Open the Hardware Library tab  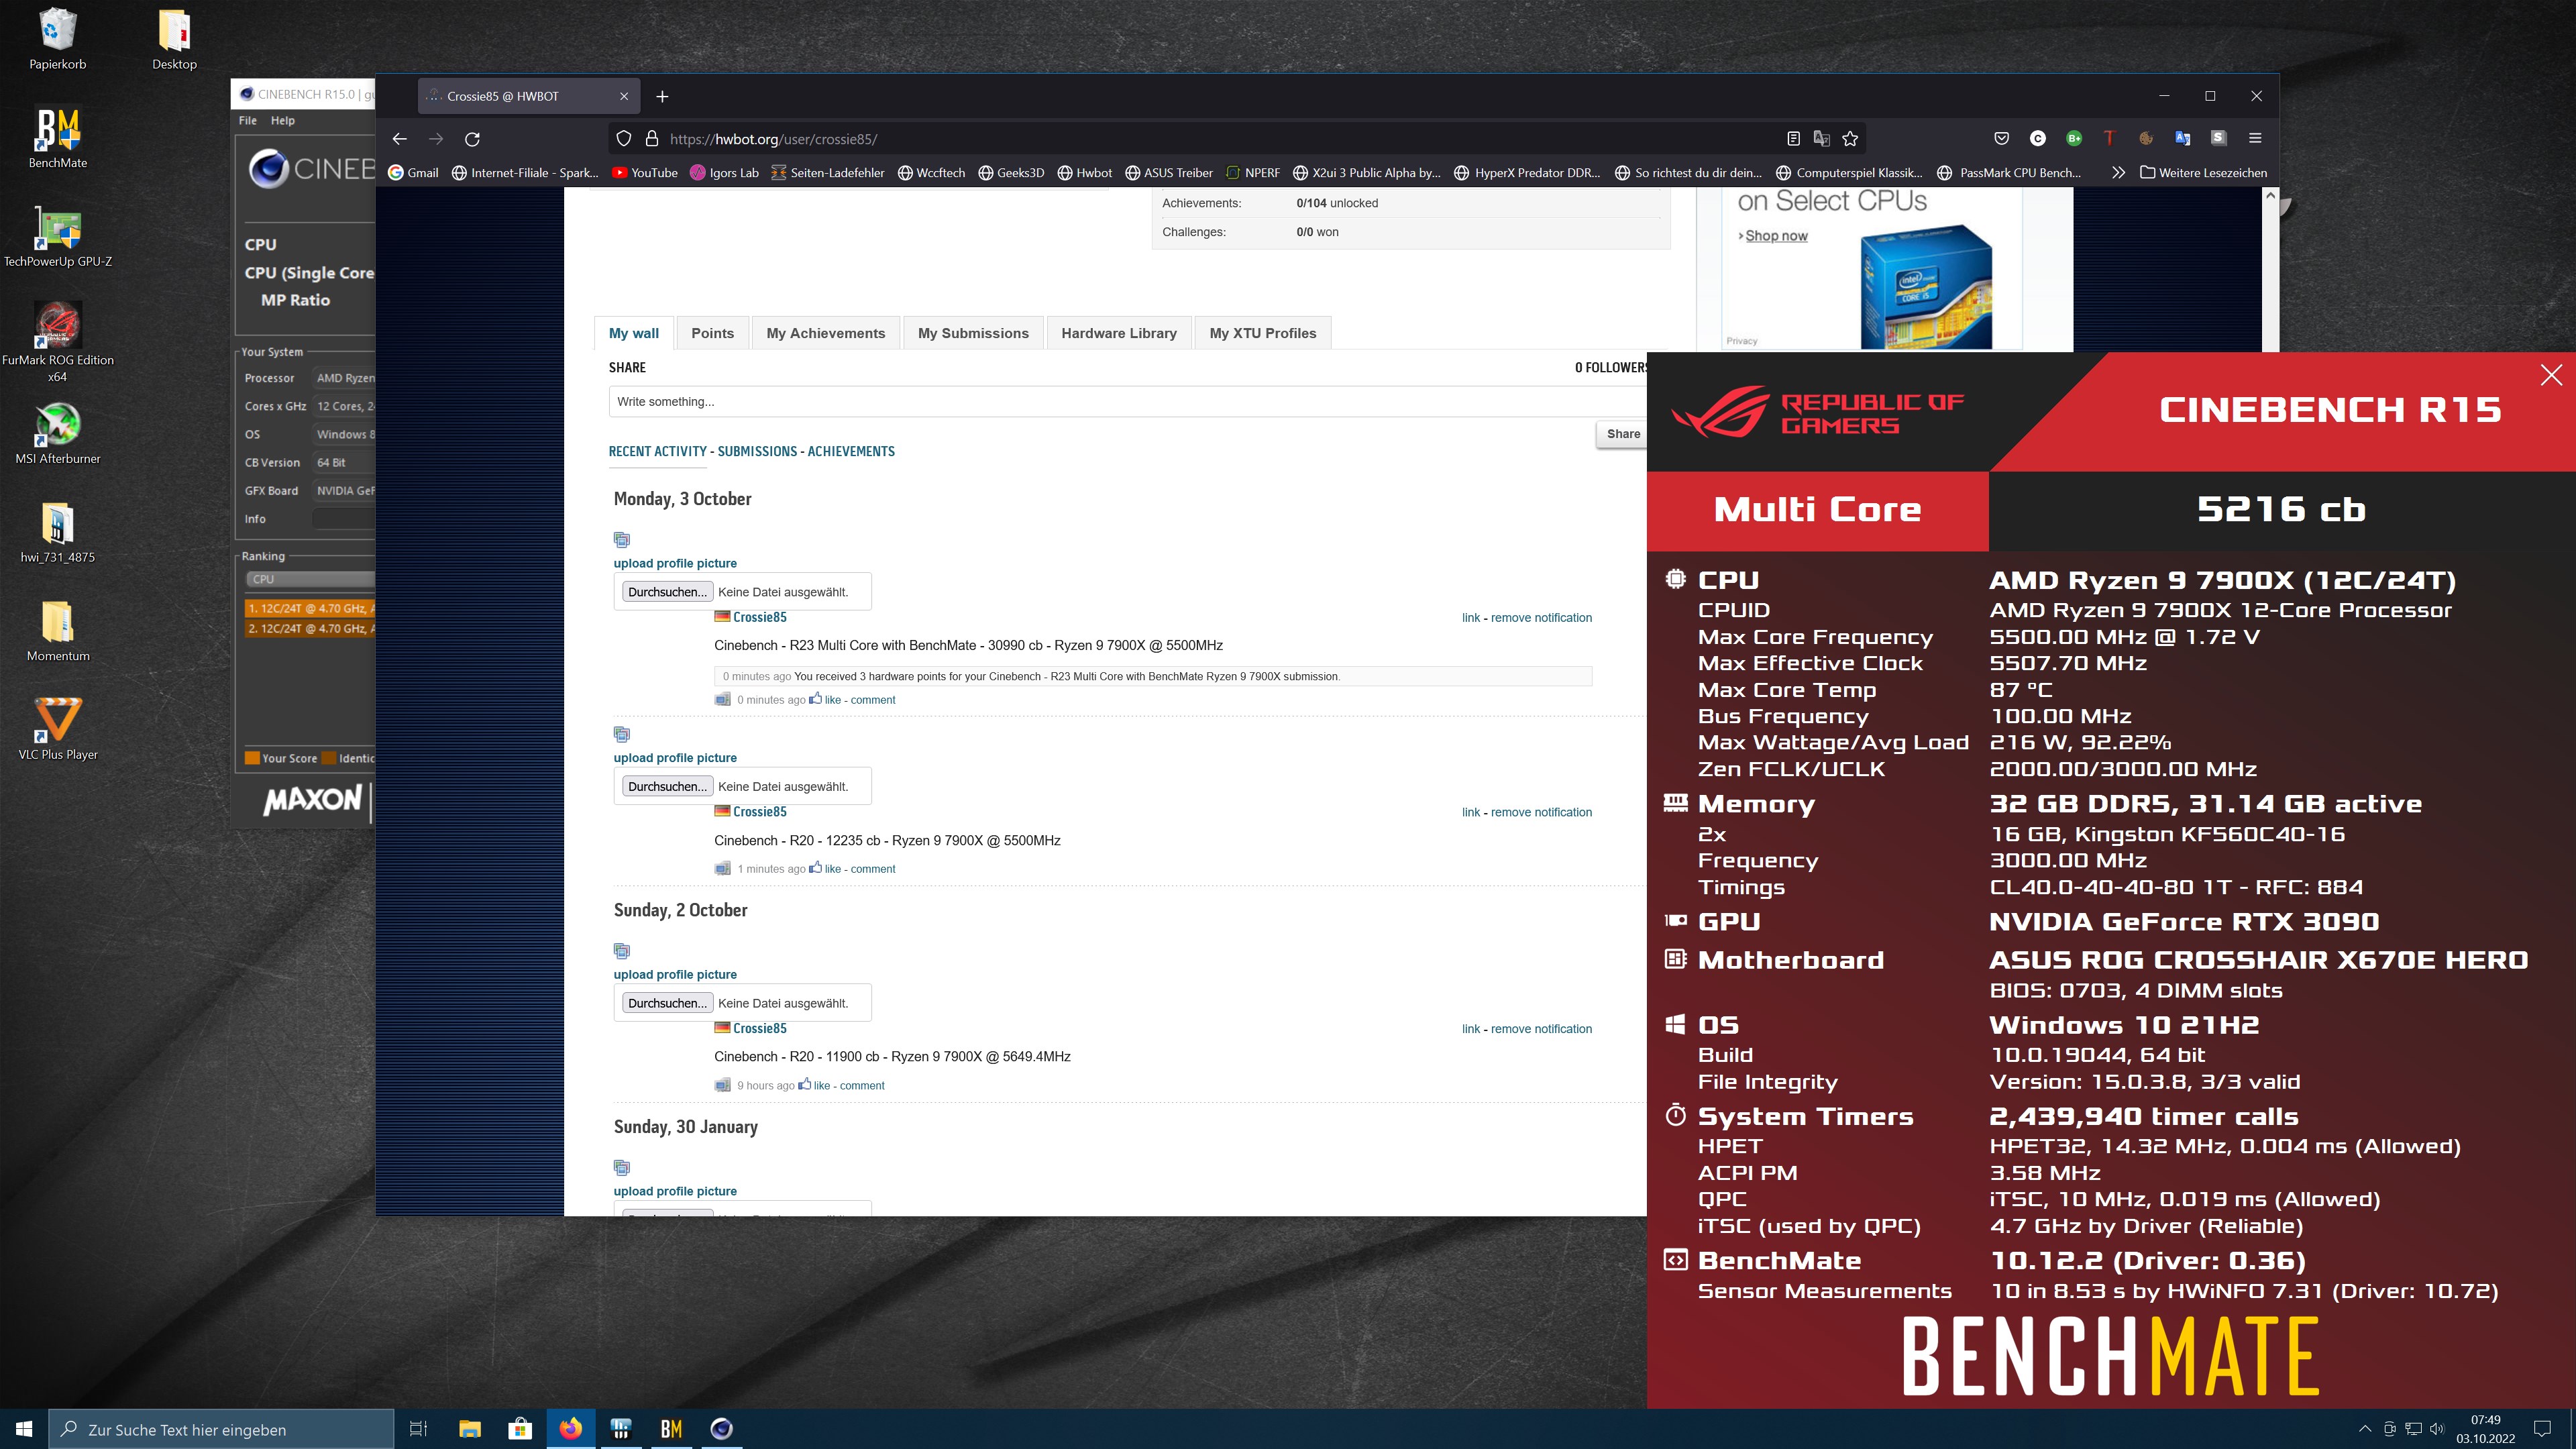pos(1119,333)
